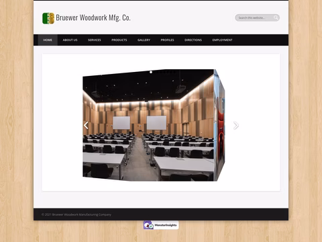The height and width of the screenshot is (242, 322).
Task: Click the MonsterInsights badge
Action: pos(161,225)
